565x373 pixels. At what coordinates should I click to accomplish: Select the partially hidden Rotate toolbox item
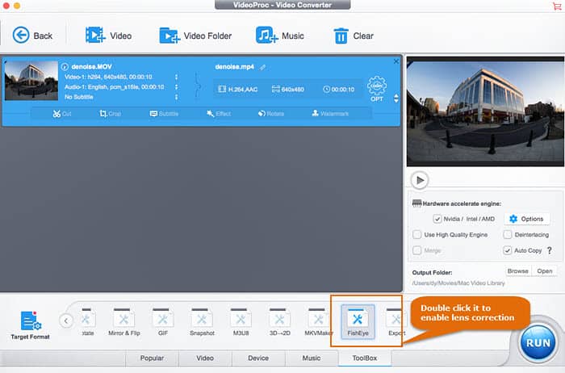coord(87,322)
